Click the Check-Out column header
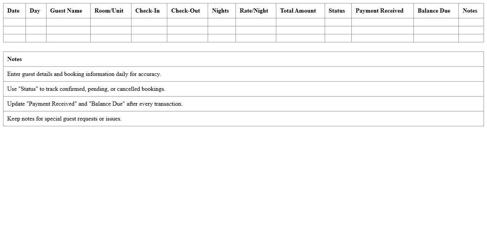The width and height of the screenshot is (487, 248). [x=186, y=11]
